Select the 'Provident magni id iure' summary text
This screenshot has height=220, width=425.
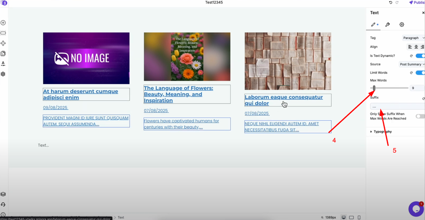(x=86, y=121)
